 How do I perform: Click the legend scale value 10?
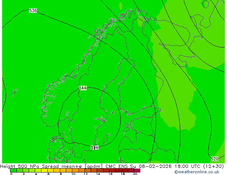pyautogui.click(x=73, y=174)
